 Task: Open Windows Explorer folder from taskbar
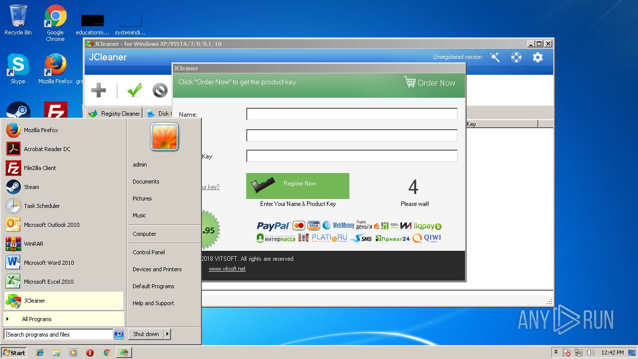pos(56,353)
